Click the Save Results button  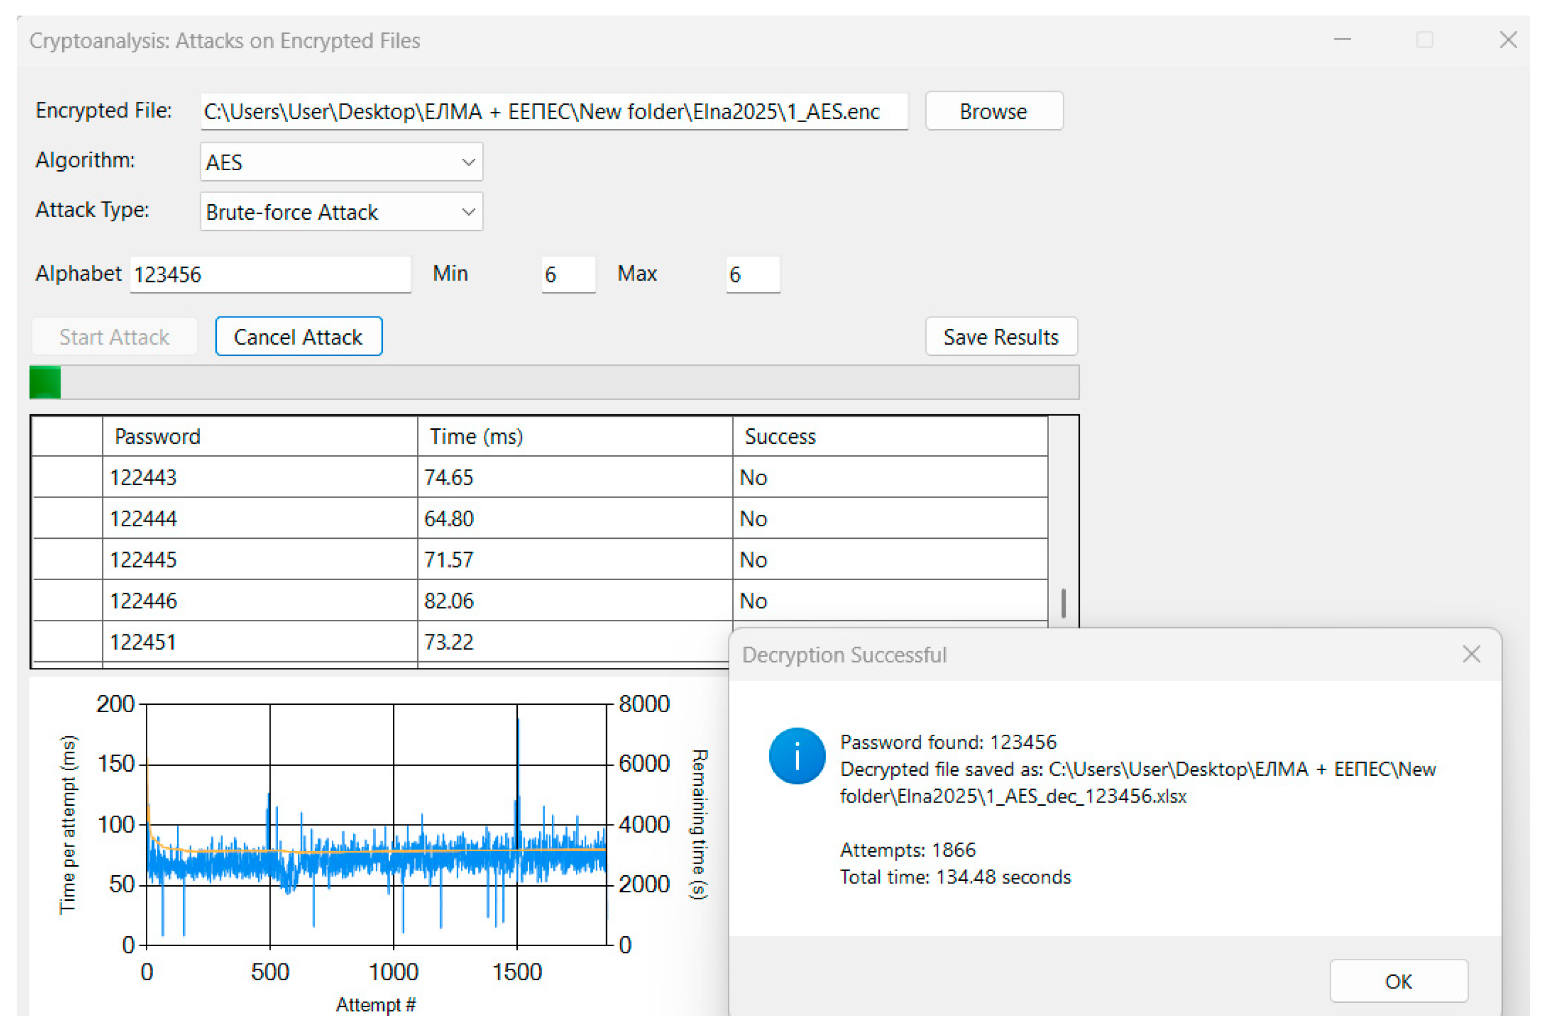(x=1001, y=337)
